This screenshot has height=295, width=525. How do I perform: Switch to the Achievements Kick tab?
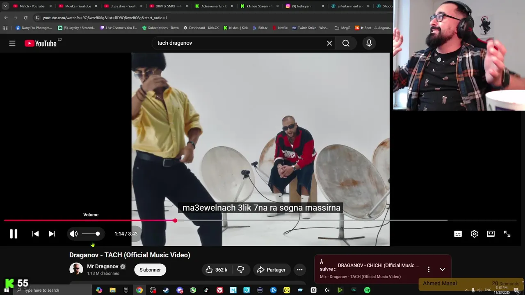pos(214,6)
